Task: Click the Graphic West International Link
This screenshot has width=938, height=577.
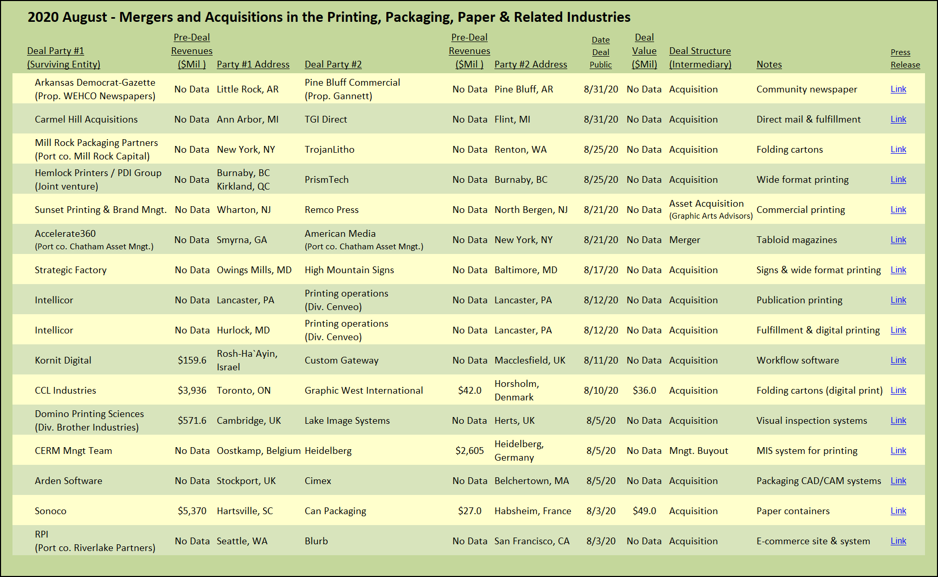Action: [898, 390]
